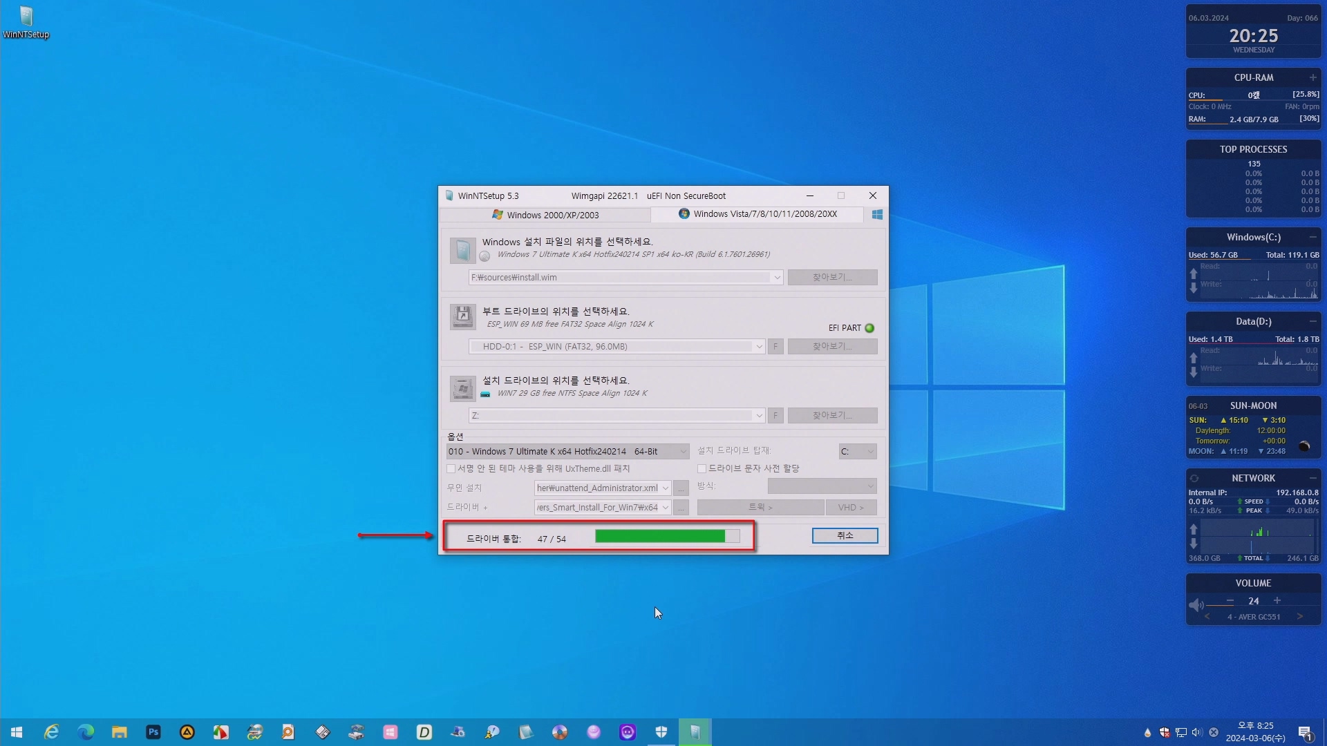Click the F button beside the installation drive
Screen dimensions: 1327x746
point(775,416)
